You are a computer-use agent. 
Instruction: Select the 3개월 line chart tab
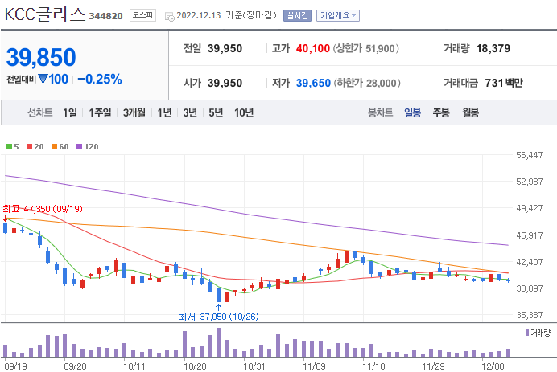point(134,112)
